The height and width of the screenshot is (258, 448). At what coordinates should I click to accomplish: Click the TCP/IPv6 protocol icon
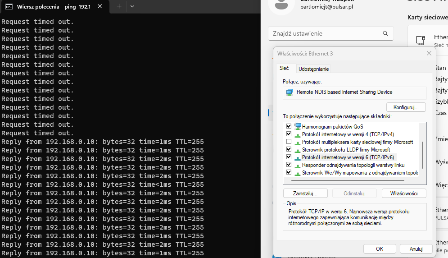click(x=298, y=158)
